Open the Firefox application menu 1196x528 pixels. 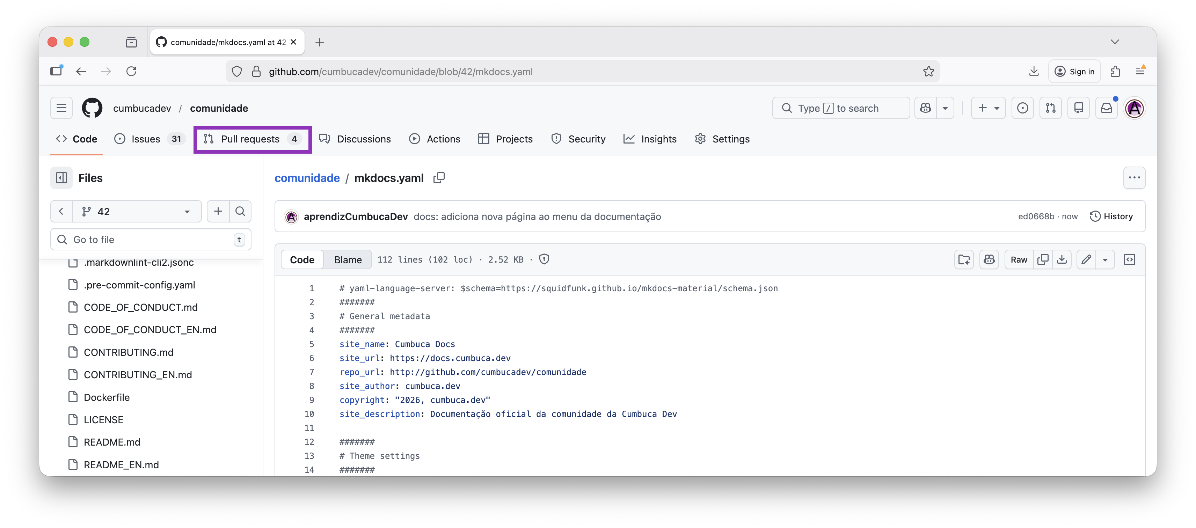pyautogui.click(x=1140, y=72)
